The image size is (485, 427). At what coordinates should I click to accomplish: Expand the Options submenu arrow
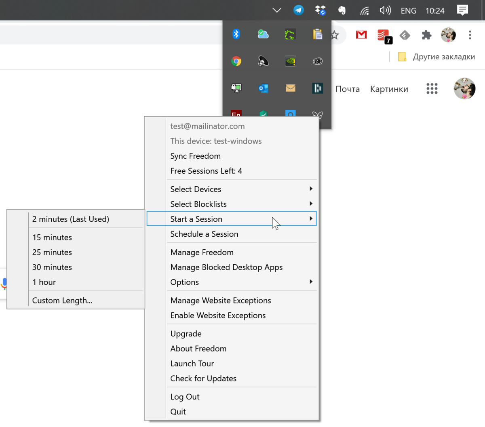pyautogui.click(x=311, y=282)
